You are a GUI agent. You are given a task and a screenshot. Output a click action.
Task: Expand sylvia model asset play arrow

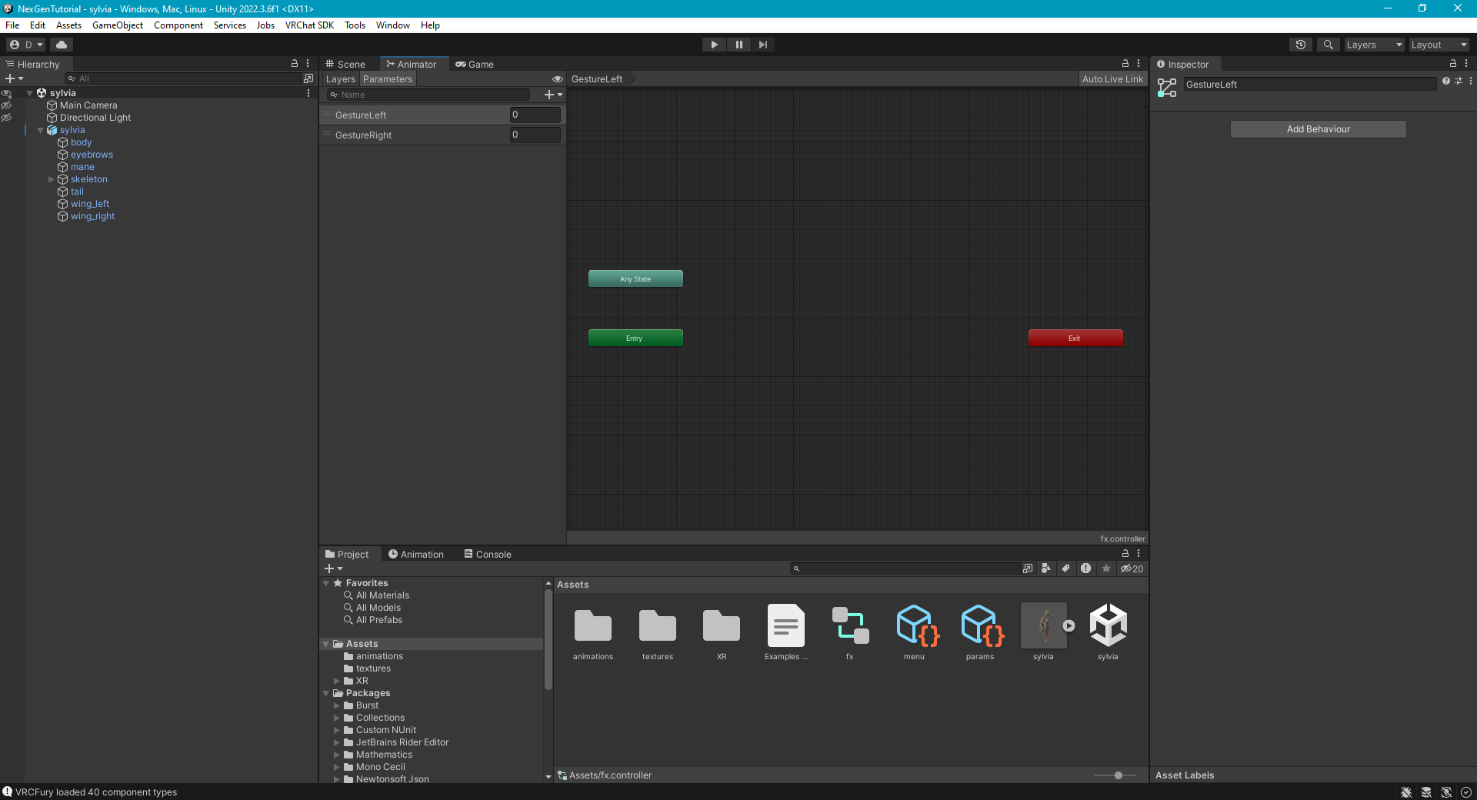(1069, 625)
